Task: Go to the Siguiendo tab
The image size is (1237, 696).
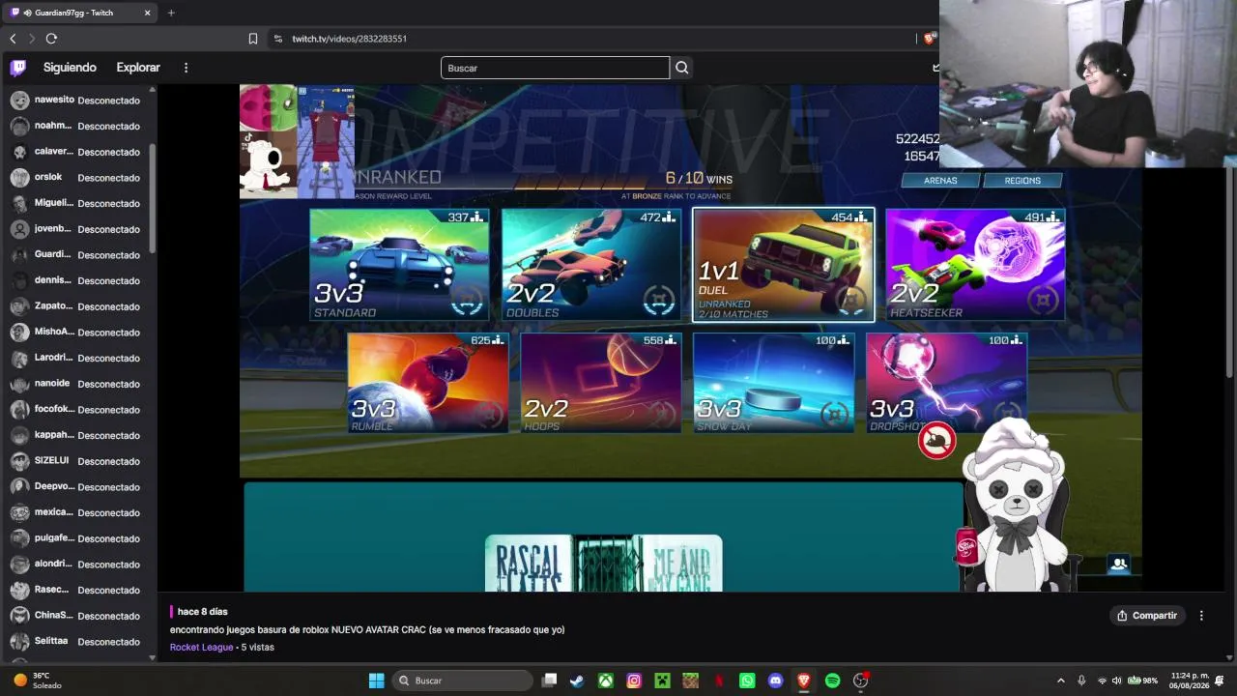Action: (70, 68)
